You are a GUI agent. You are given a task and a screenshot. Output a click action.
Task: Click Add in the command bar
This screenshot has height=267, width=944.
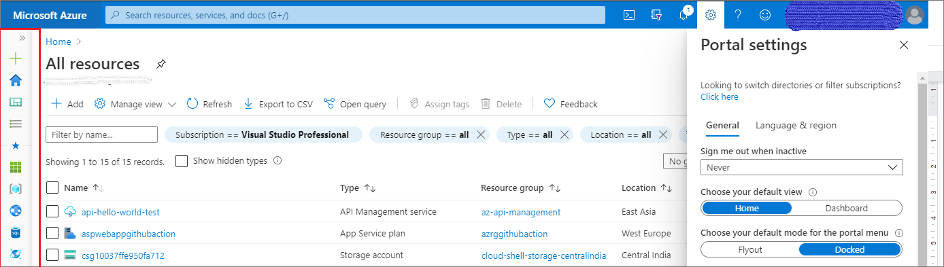click(x=67, y=104)
